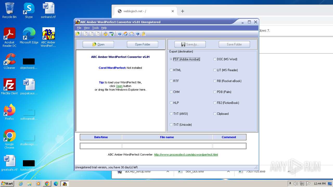
Task: Show hidden tray icons arrow
Action: tap(290, 184)
